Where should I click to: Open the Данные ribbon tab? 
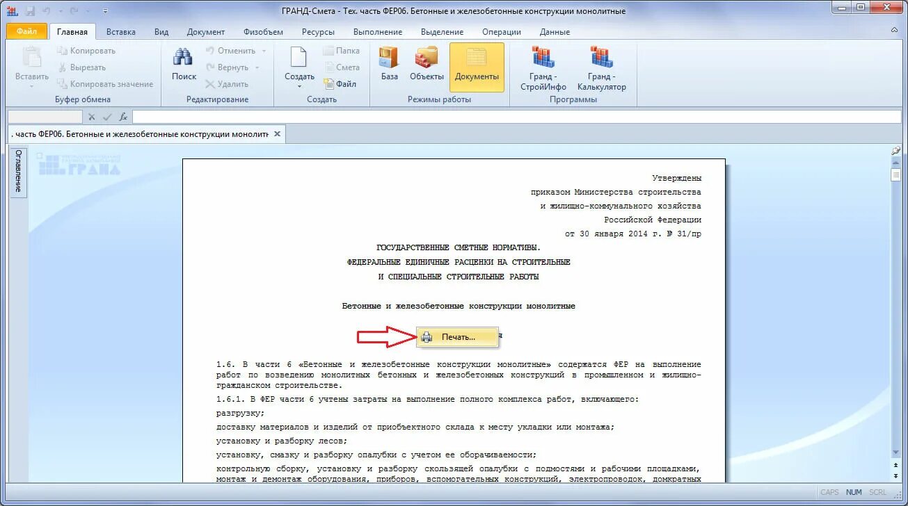(x=555, y=32)
